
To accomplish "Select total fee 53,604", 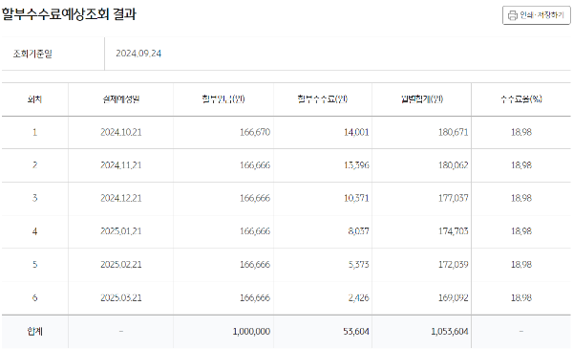I will click(x=356, y=332).
